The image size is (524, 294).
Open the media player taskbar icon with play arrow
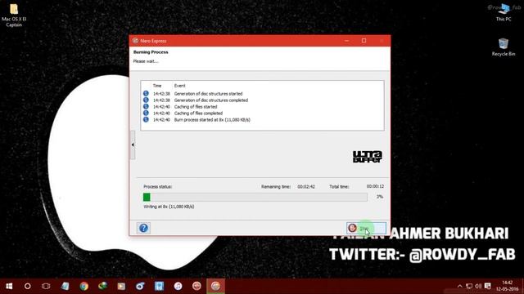point(121,286)
